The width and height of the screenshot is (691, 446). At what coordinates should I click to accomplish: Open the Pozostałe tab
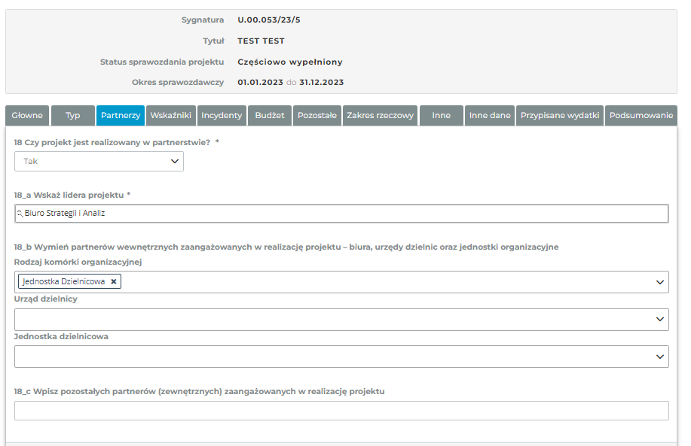[x=317, y=116]
